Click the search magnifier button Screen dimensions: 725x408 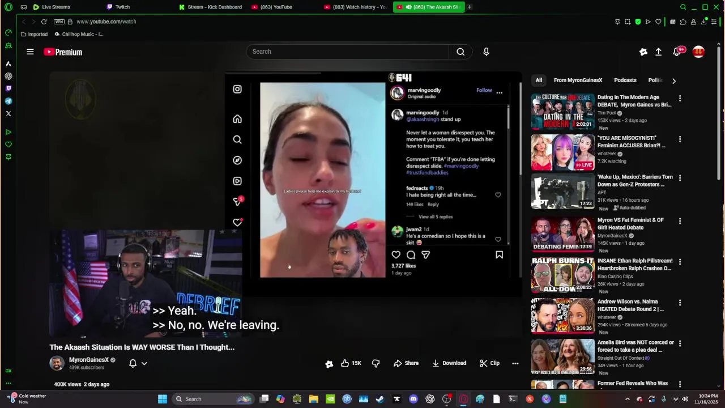coord(460,52)
